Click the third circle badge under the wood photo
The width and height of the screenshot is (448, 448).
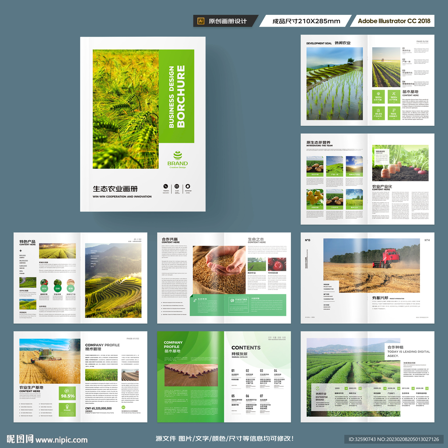pos(70,289)
